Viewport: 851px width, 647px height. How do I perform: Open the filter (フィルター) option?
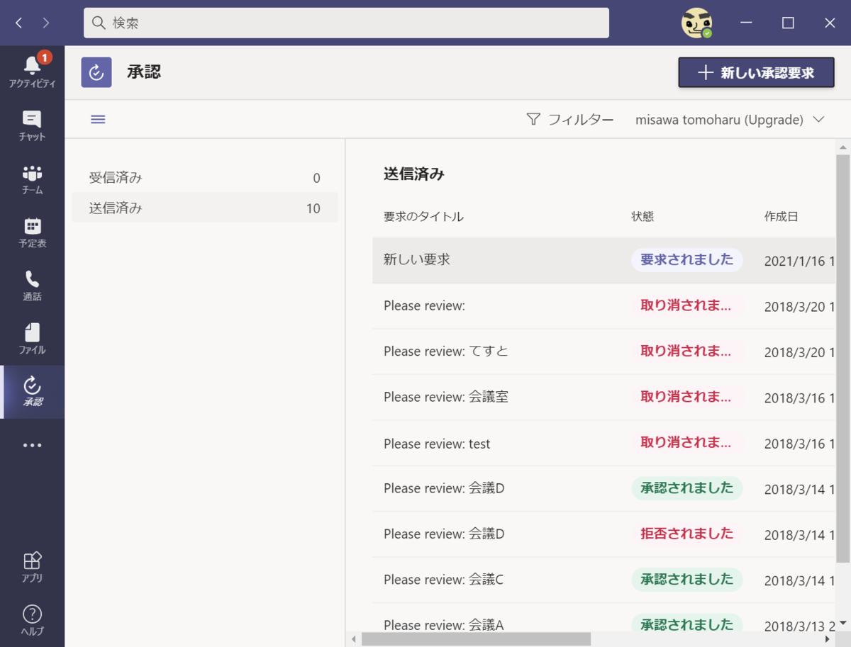click(x=570, y=119)
